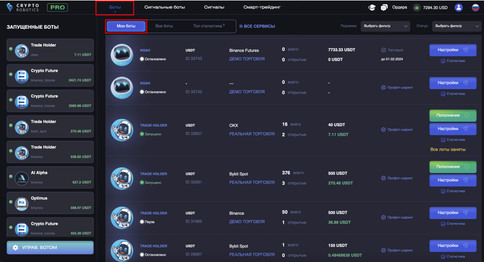Click the Binance Futures exchange text
Viewport: 484px width, 262px height.
(x=244, y=50)
